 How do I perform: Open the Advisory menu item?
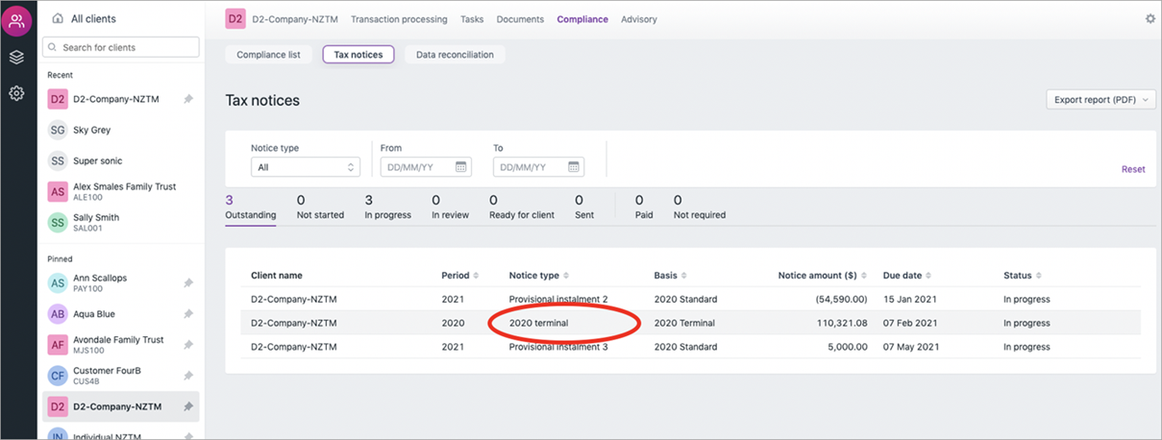(639, 19)
